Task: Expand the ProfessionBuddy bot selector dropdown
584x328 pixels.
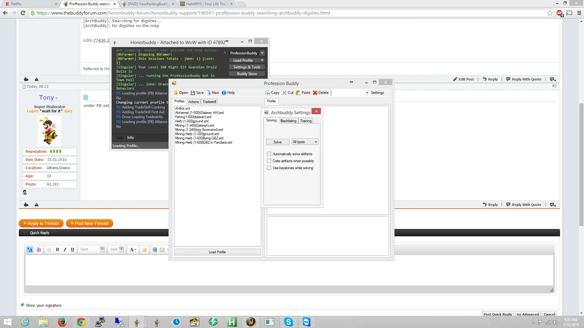Action: point(262,53)
